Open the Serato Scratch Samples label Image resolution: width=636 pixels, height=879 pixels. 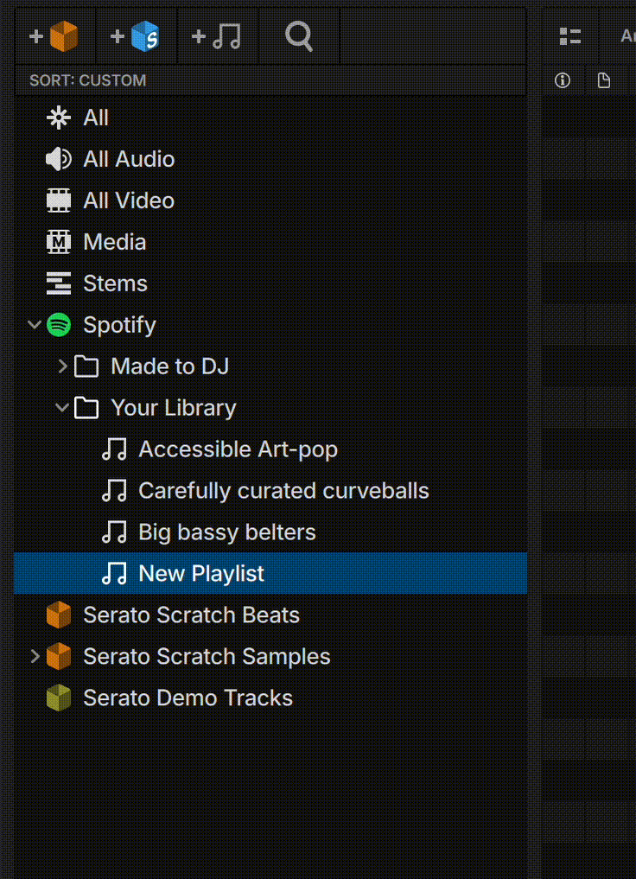(x=207, y=657)
